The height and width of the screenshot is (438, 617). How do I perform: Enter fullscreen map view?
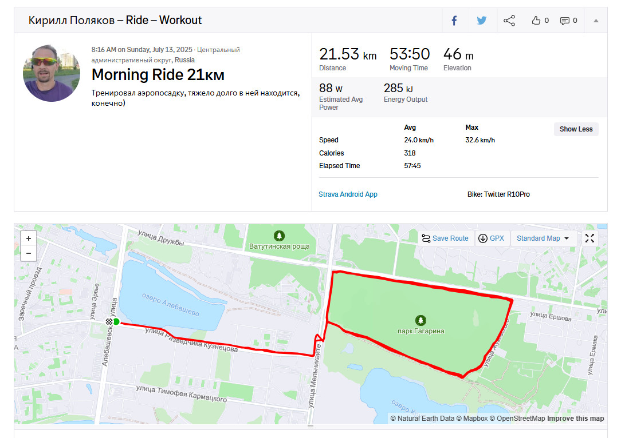pos(590,238)
